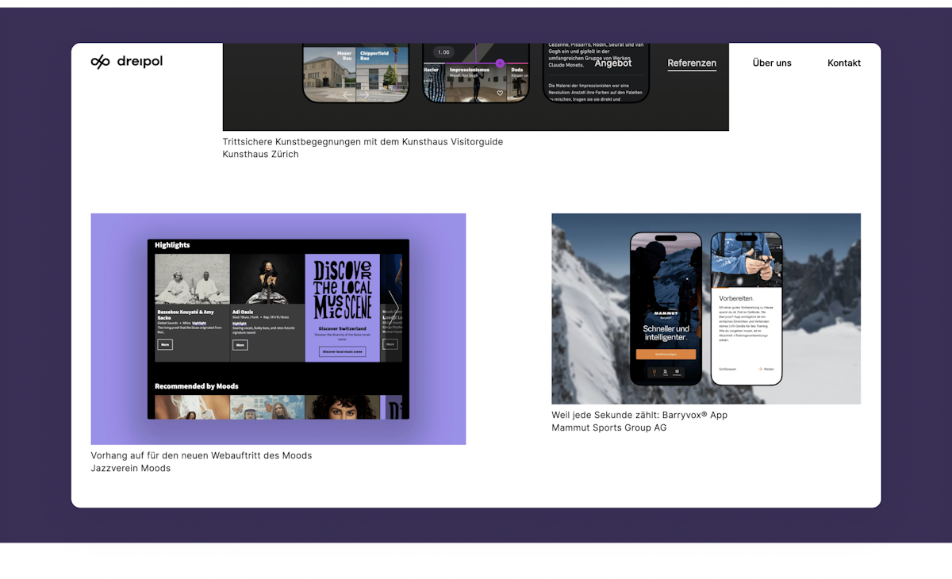Screen dimensions: 952x579
Task: Click Discover local music scene button
Action: pos(342,351)
